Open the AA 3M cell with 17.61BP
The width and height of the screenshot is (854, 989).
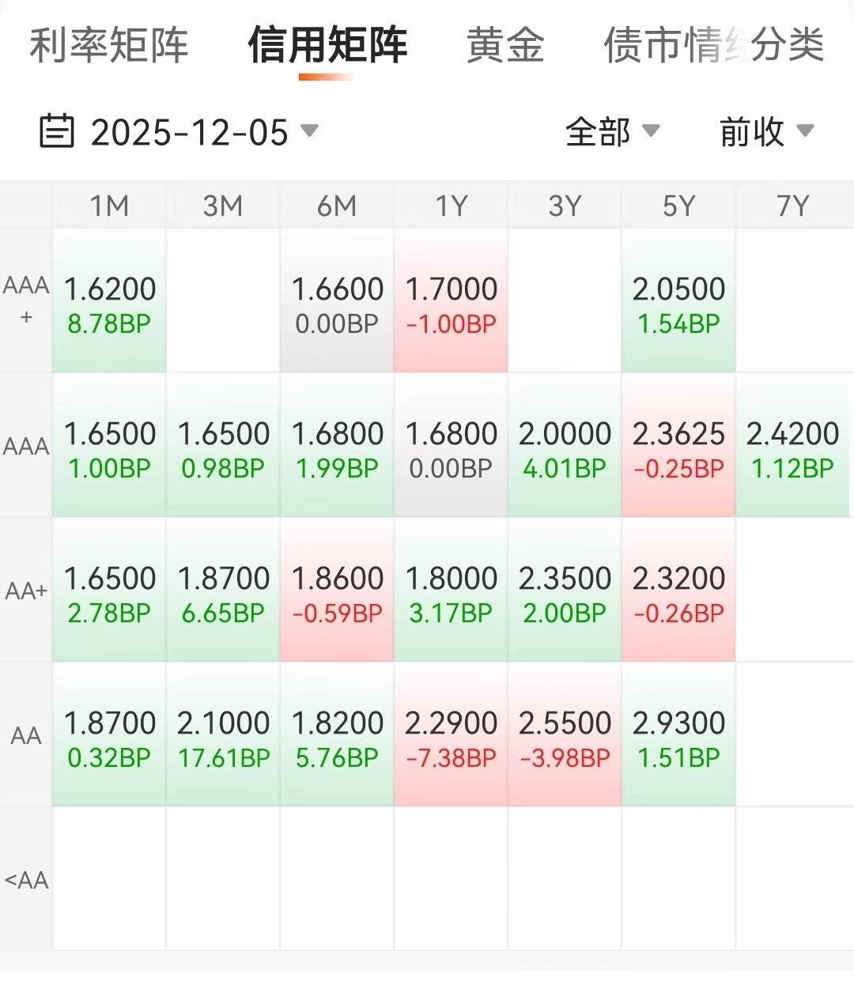tap(223, 736)
